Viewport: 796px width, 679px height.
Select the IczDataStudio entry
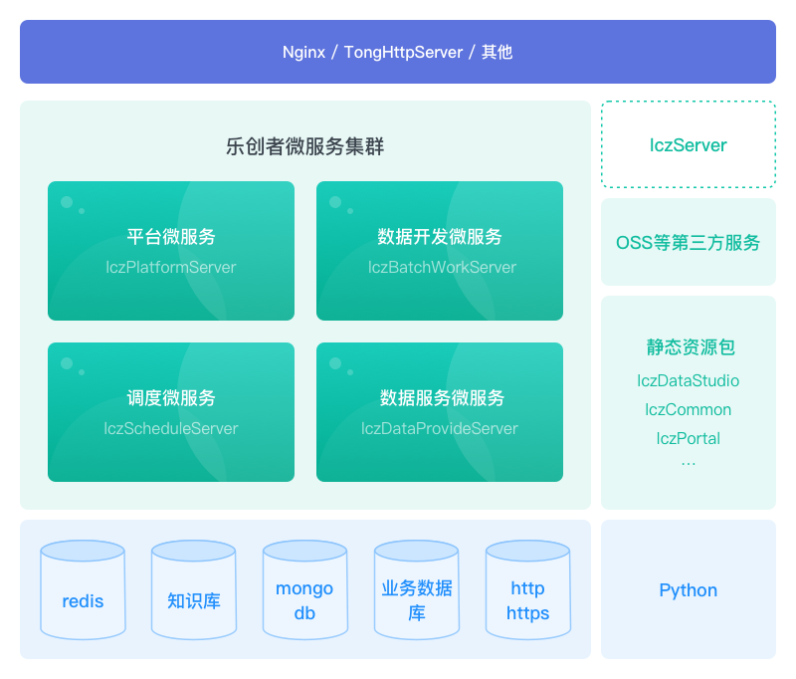[x=688, y=380]
